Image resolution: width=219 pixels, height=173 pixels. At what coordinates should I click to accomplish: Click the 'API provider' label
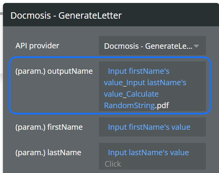tap(37, 46)
